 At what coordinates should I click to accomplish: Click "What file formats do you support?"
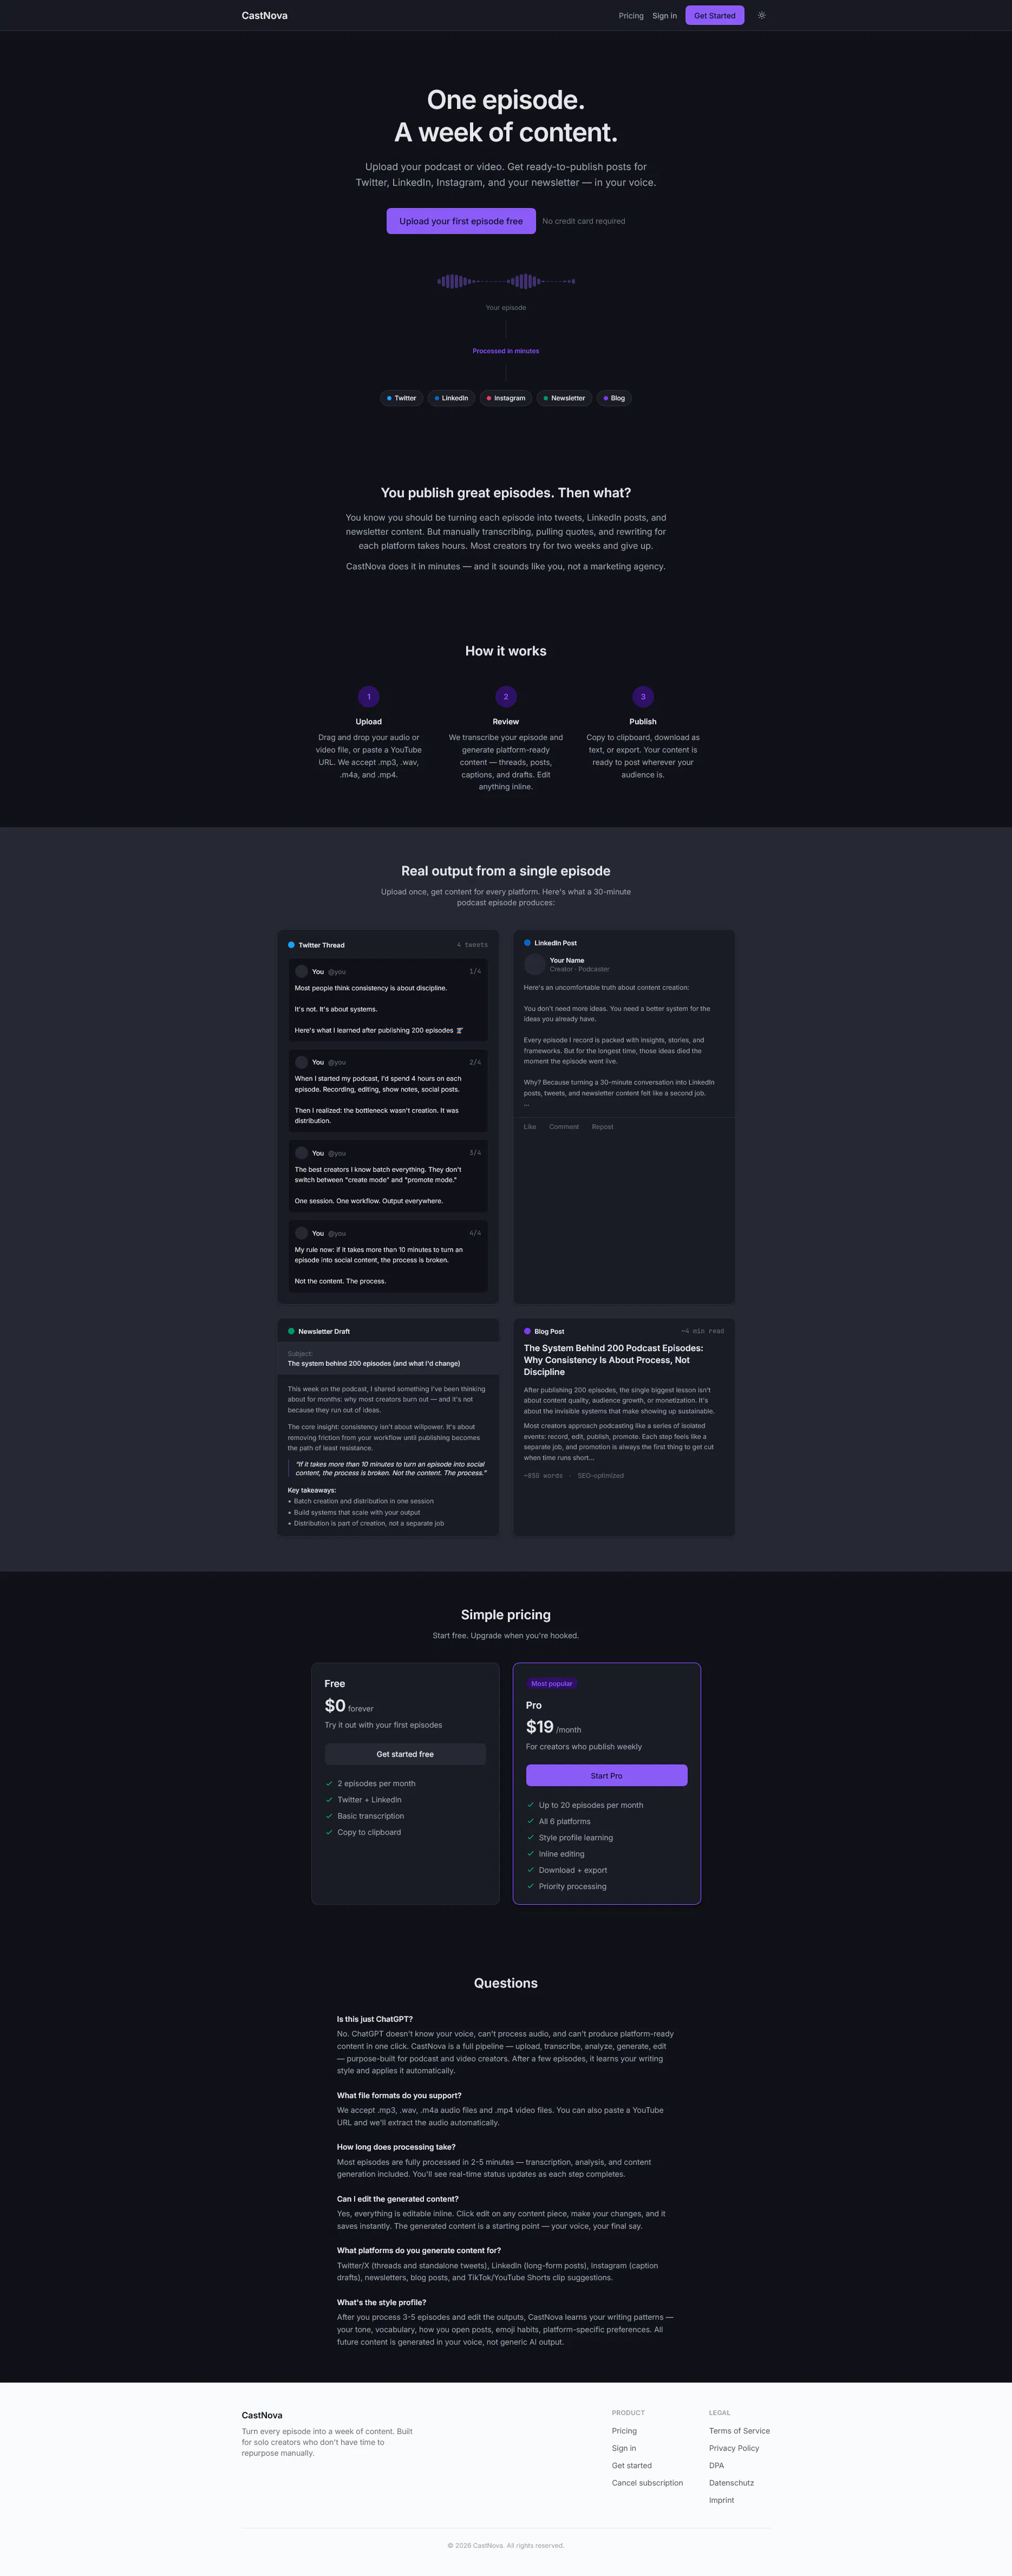[x=400, y=2095]
